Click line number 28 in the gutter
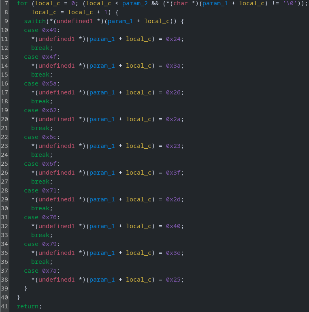The image size is (309, 312). pos(4,190)
